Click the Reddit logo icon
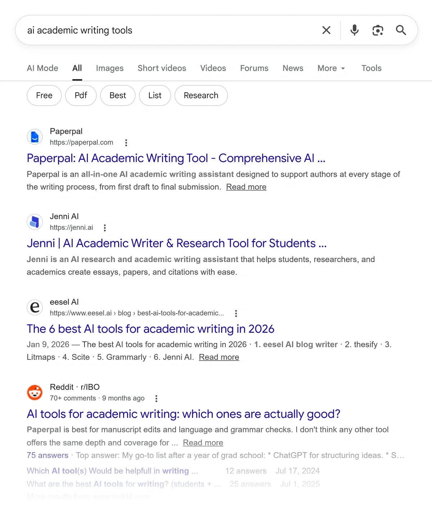Viewport: 432px width, 510px height. pos(35,392)
